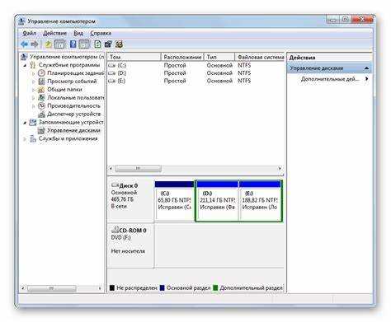
Task: Click the drive icon of volume (E:) row
Action: click(112, 81)
